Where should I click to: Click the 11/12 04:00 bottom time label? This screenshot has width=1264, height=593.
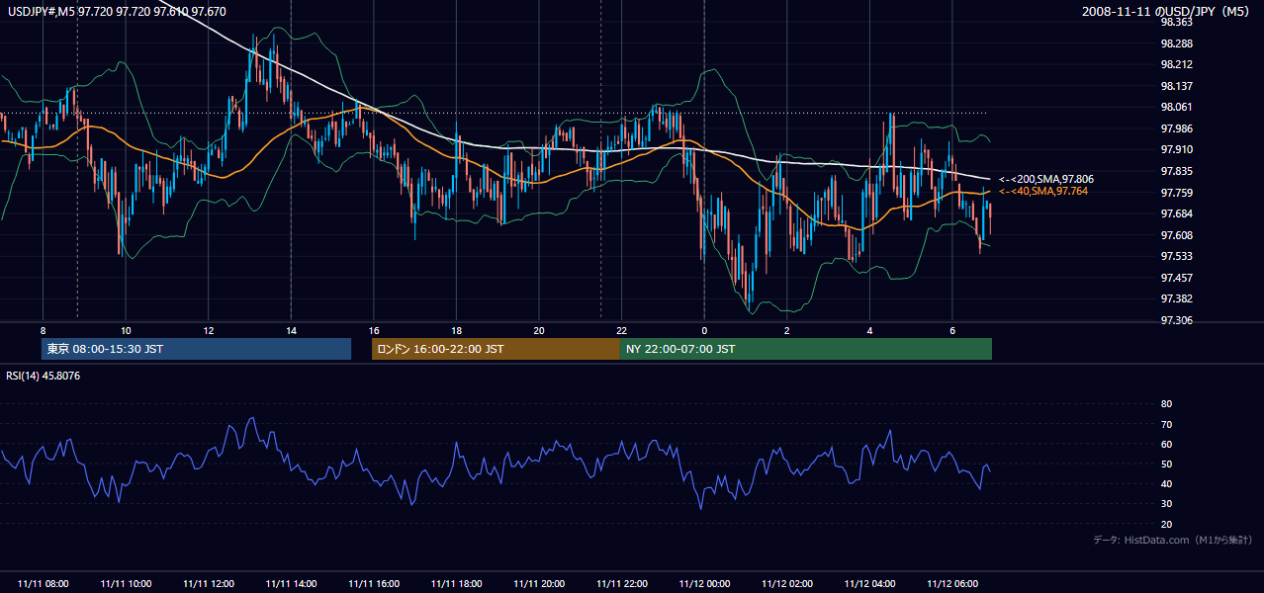click(x=868, y=584)
